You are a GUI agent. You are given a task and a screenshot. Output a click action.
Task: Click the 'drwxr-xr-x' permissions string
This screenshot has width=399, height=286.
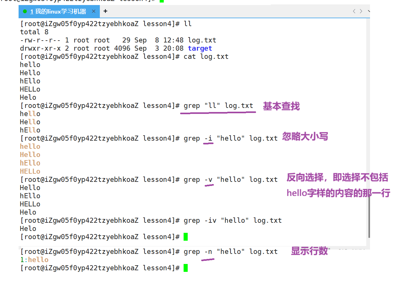[x=40, y=48]
